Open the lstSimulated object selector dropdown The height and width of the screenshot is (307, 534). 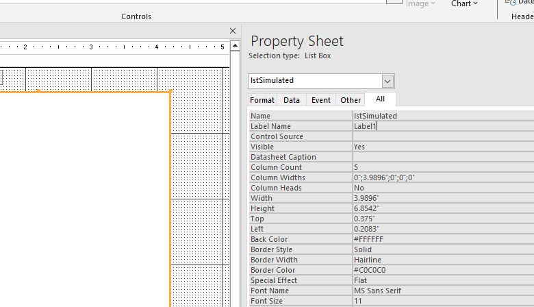(x=387, y=81)
